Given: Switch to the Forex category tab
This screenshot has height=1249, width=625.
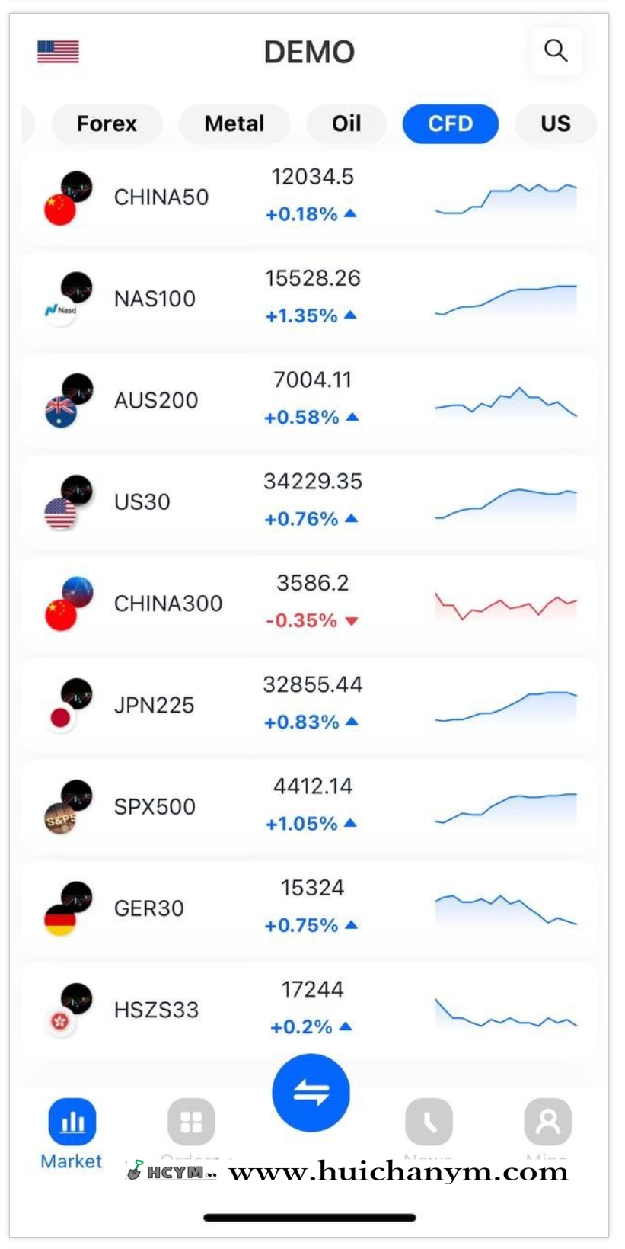Looking at the screenshot, I should point(107,123).
